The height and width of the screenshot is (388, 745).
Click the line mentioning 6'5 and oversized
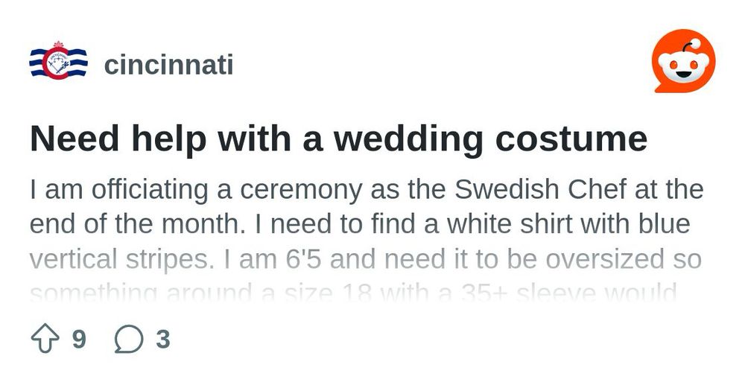click(365, 259)
